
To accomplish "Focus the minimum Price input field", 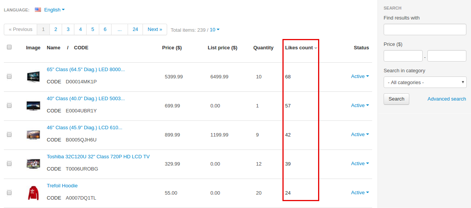I will 403,56.
